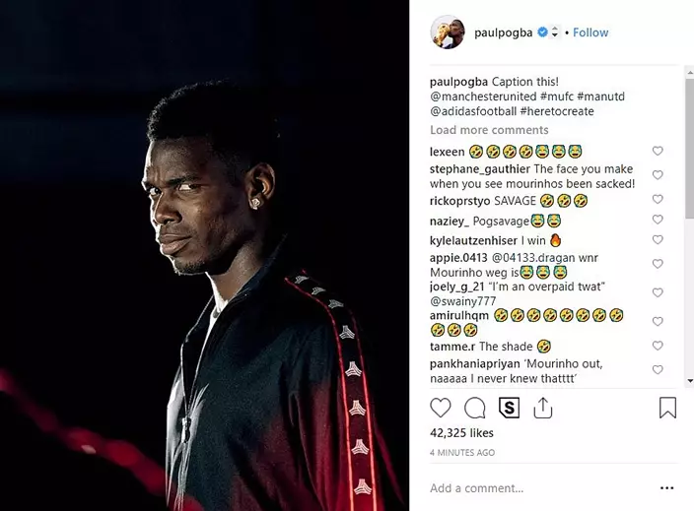Screen dimensions: 694x511
Task: View the 42,325 likes list
Action: 461,433
